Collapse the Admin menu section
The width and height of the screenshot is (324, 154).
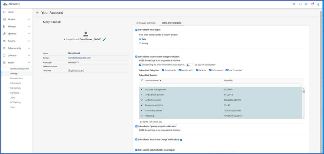click(29, 63)
